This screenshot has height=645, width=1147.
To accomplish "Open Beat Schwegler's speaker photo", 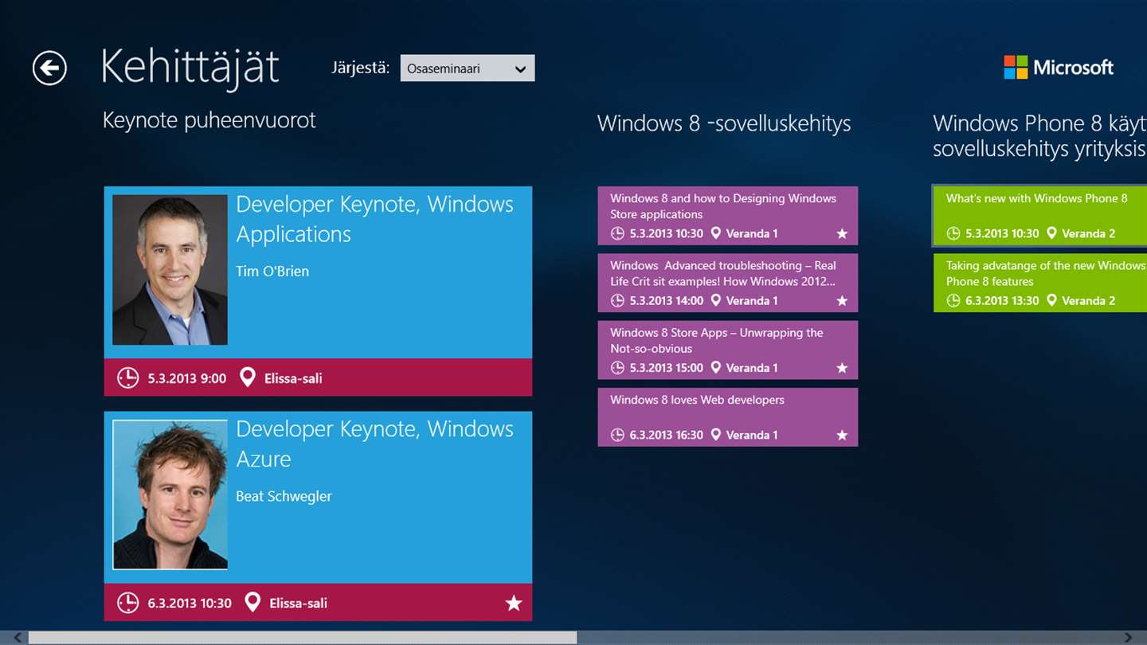I will click(x=170, y=494).
